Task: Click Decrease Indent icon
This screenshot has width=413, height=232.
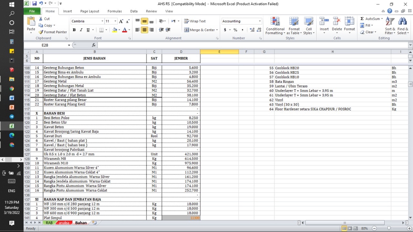Action: coord(161,30)
